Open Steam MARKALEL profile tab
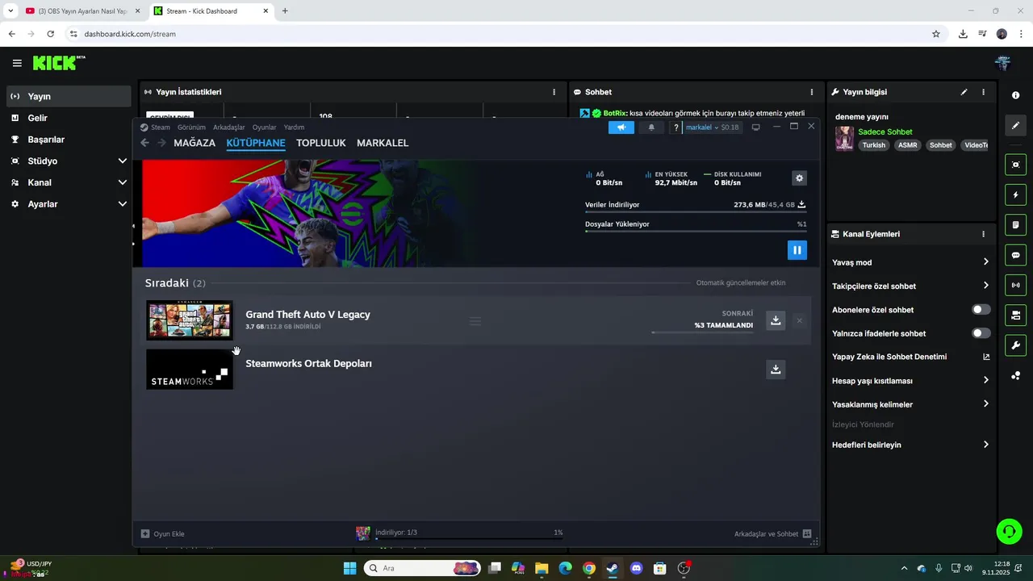 click(383, 143)
